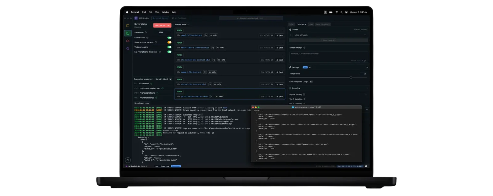493x196 pixels.
Task: Check the Top P Sampling checkbox
Action: pos(304,99)
